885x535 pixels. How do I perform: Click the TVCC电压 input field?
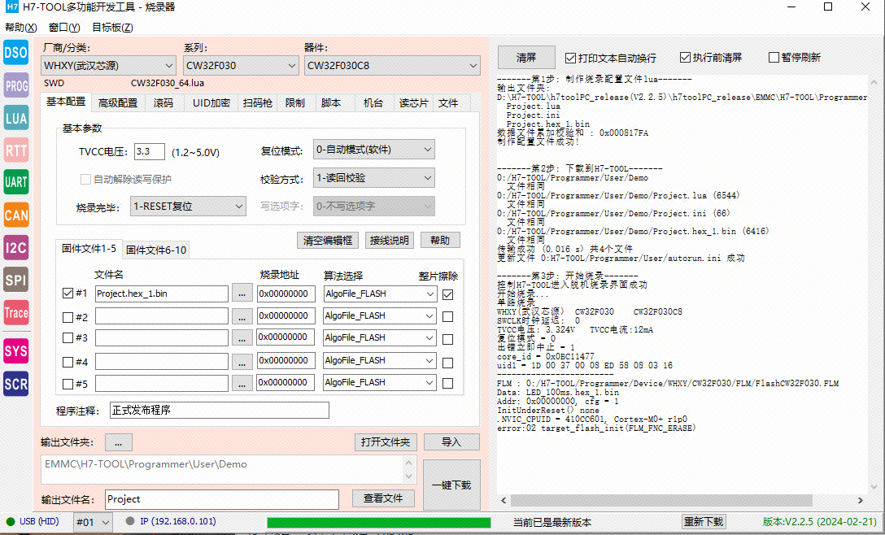pyautogui.click(x=150, y=151)
